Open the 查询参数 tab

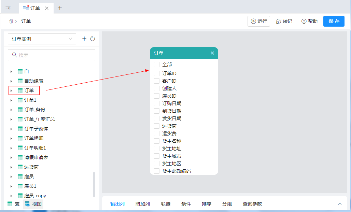click(x=252, y=204)
